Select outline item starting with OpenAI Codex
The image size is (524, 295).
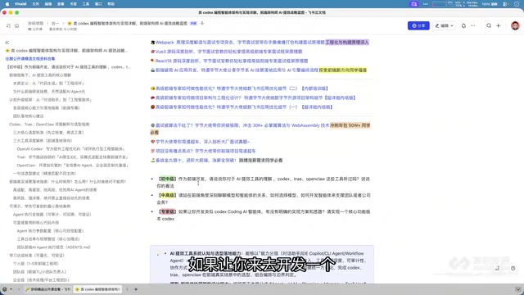coord(71,149)
